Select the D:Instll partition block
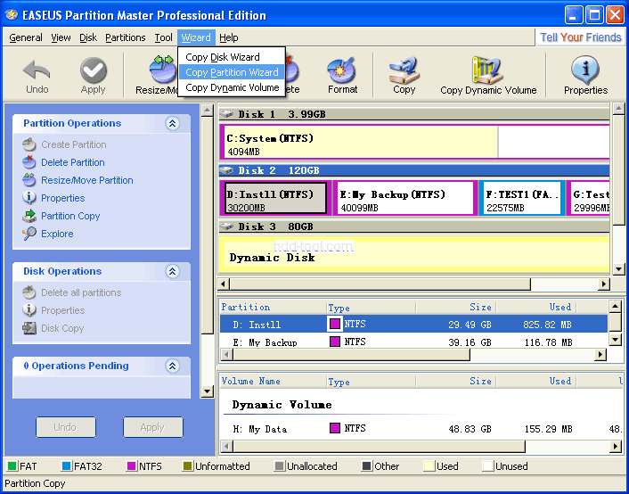 [275, 198]
